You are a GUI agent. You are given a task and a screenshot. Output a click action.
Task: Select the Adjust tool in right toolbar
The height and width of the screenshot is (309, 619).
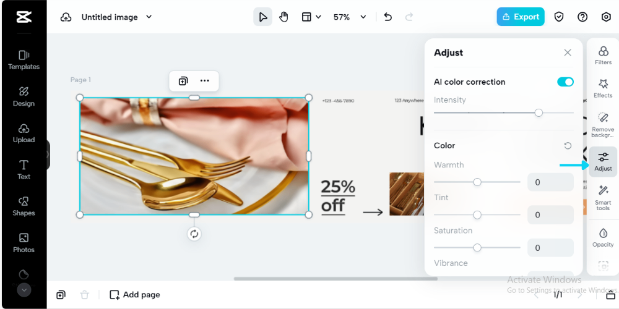(x=603, y=161)
